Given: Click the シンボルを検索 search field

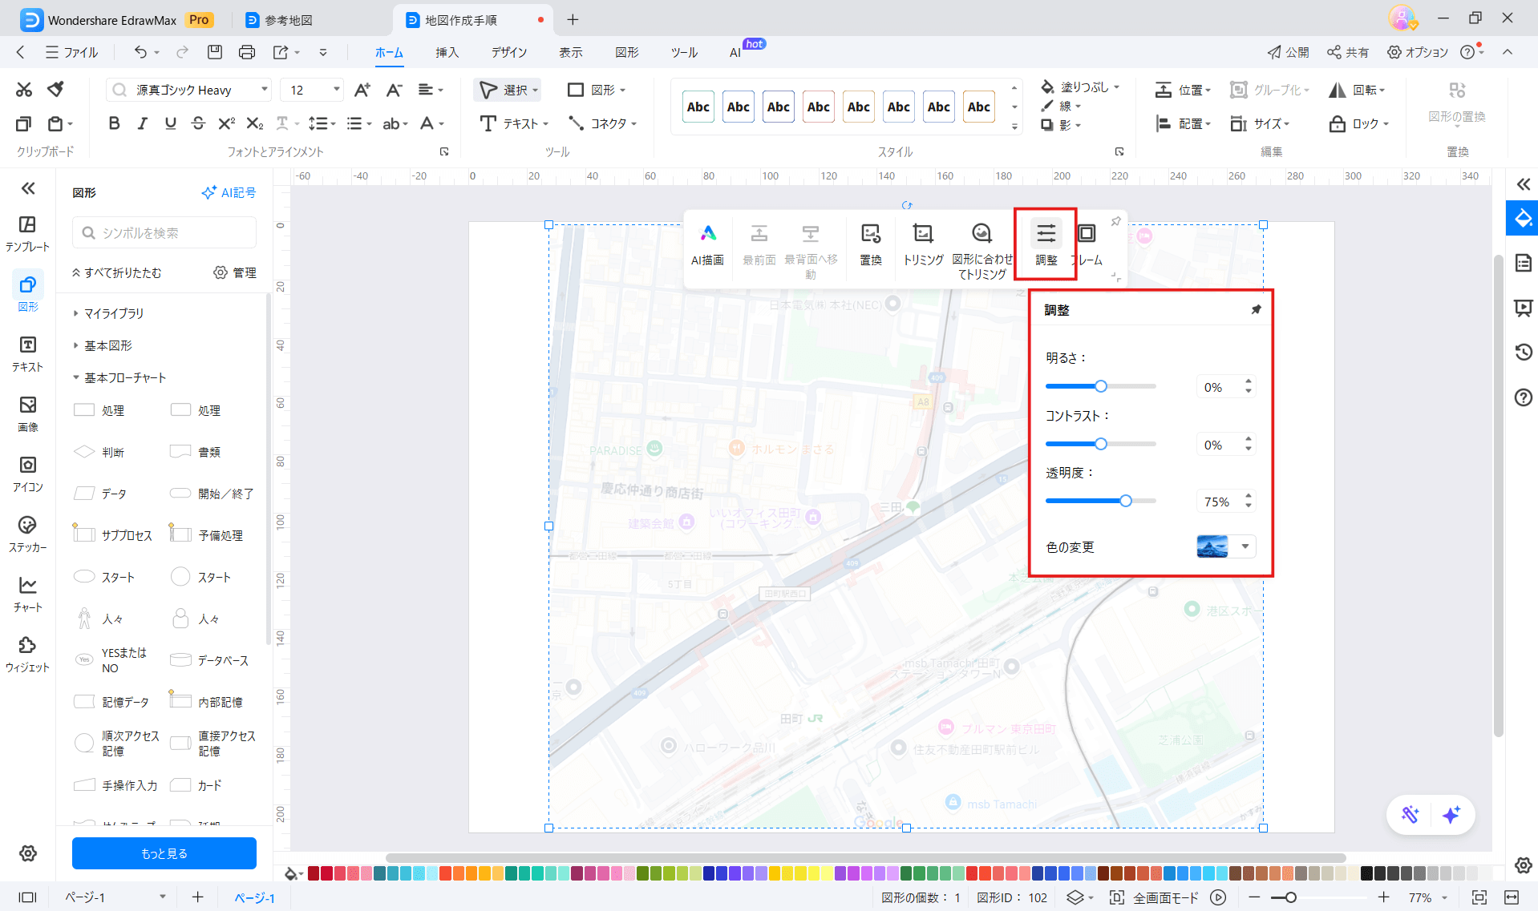Looking at the screenshot, I should point(165,233).
